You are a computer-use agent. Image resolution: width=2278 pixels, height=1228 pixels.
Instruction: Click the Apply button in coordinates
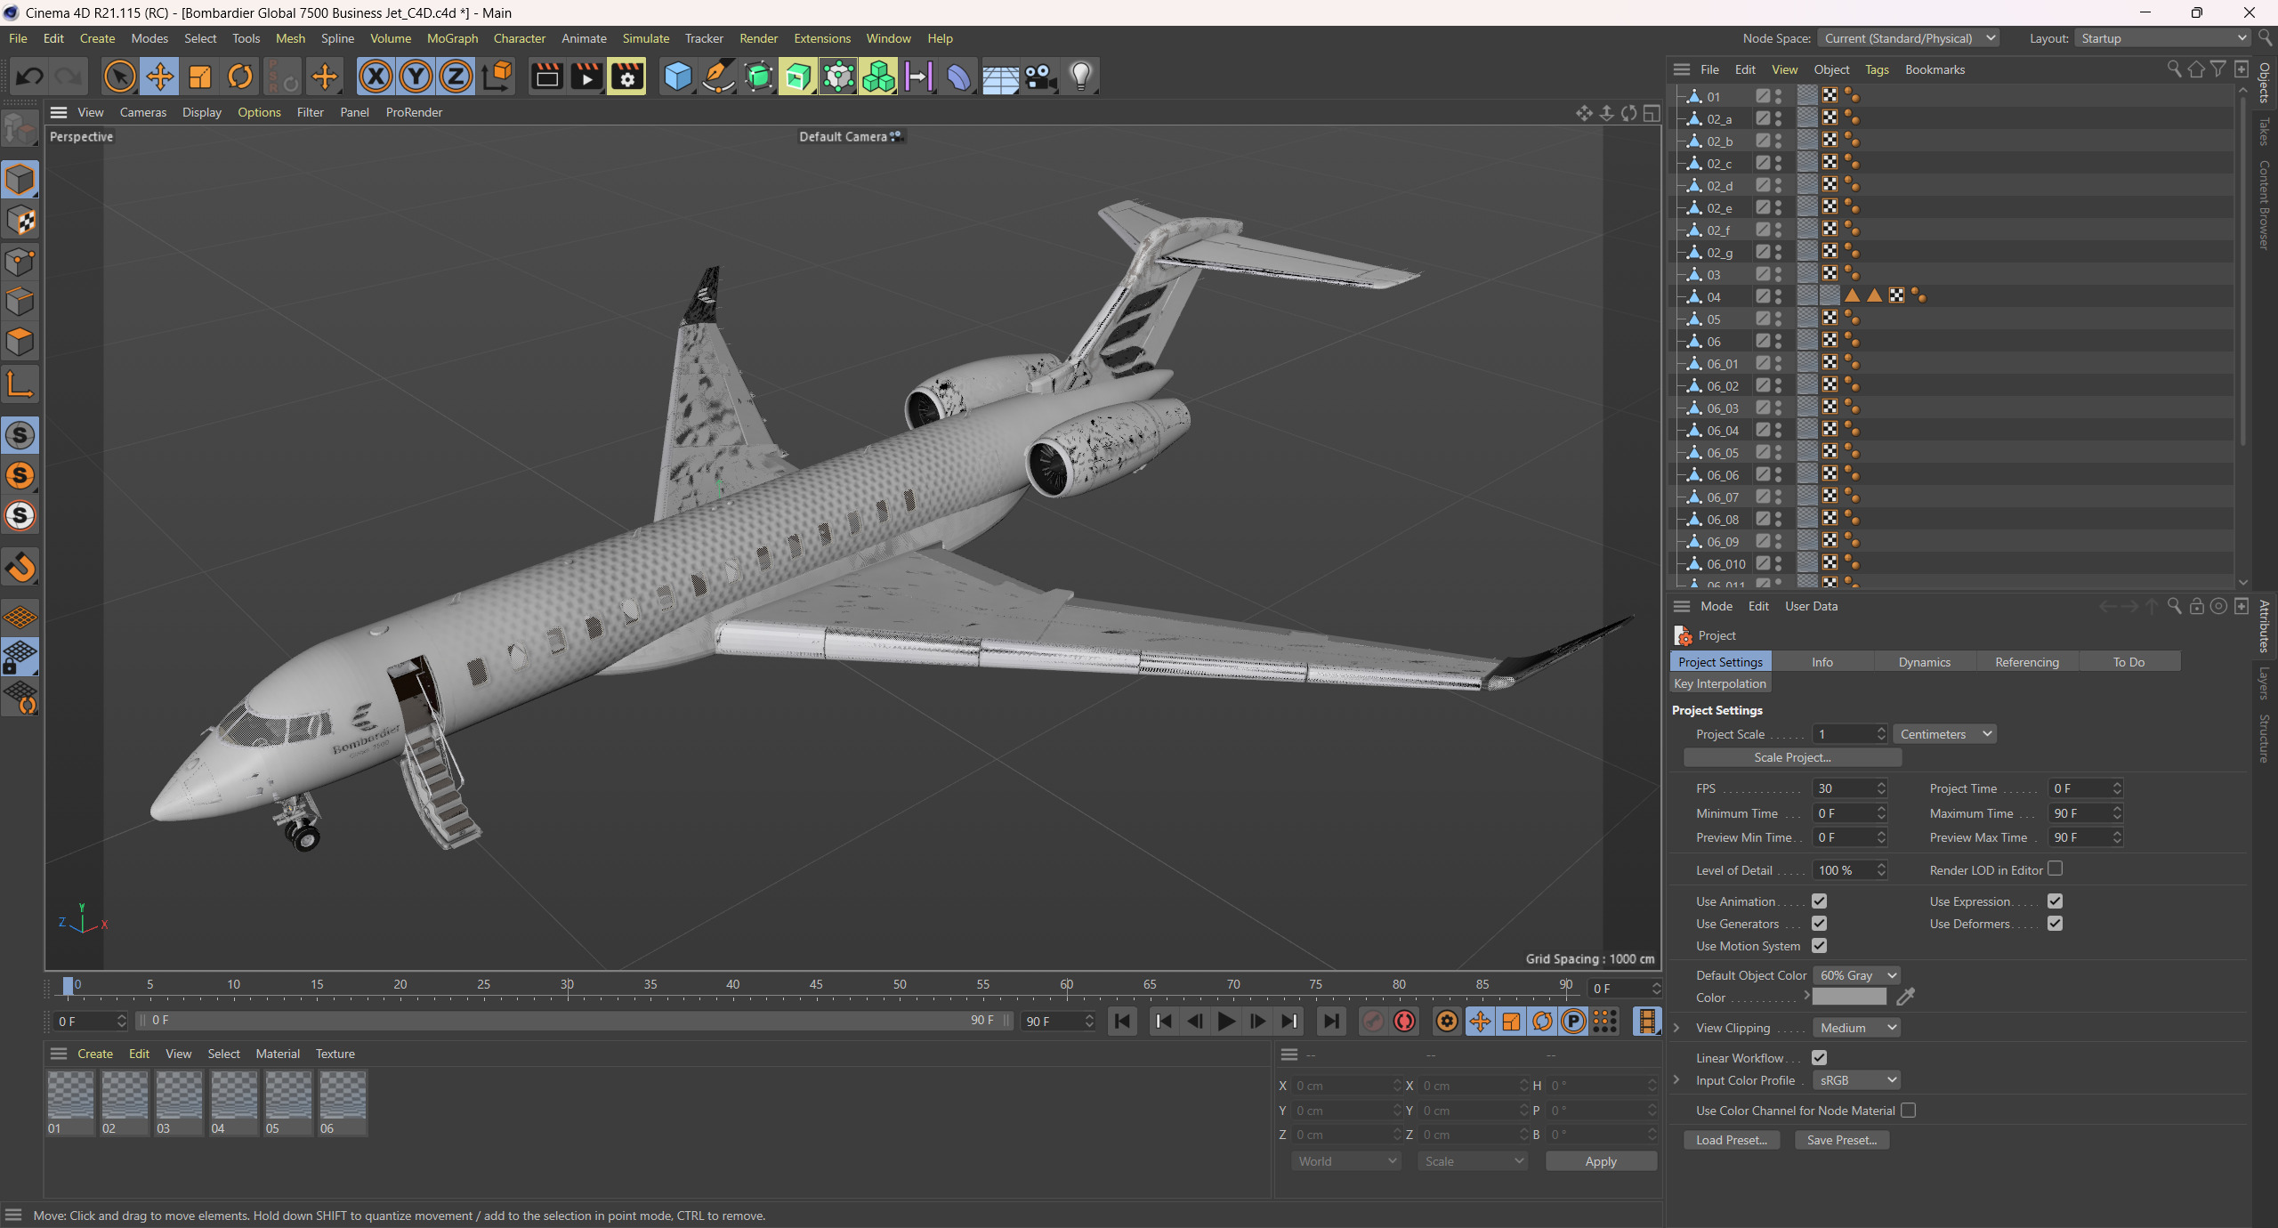point(1601,1161)
